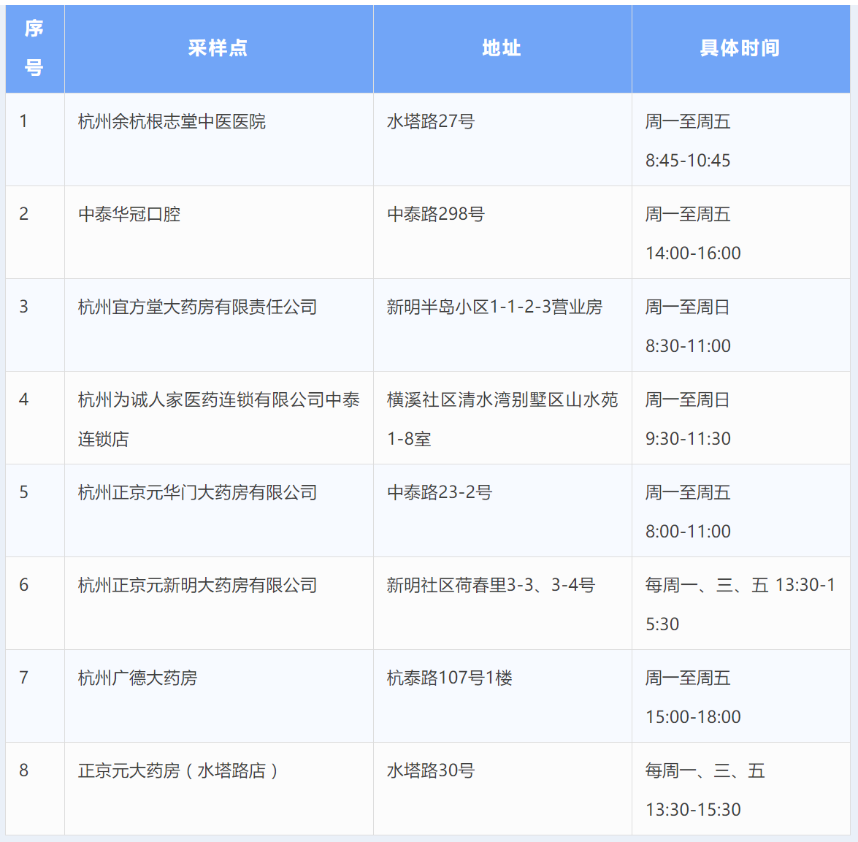
Task: Click the 地址 column header
Action: pos(502,48)
